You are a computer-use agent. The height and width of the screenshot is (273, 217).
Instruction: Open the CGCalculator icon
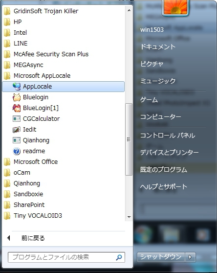click(17, 119)
